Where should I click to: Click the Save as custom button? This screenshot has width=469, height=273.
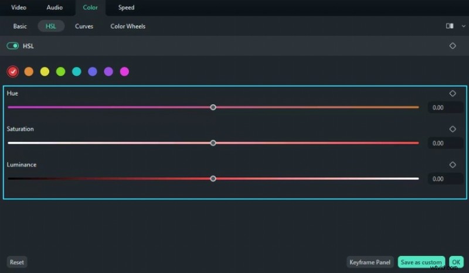pyautogui.click(x=421, y=262)
